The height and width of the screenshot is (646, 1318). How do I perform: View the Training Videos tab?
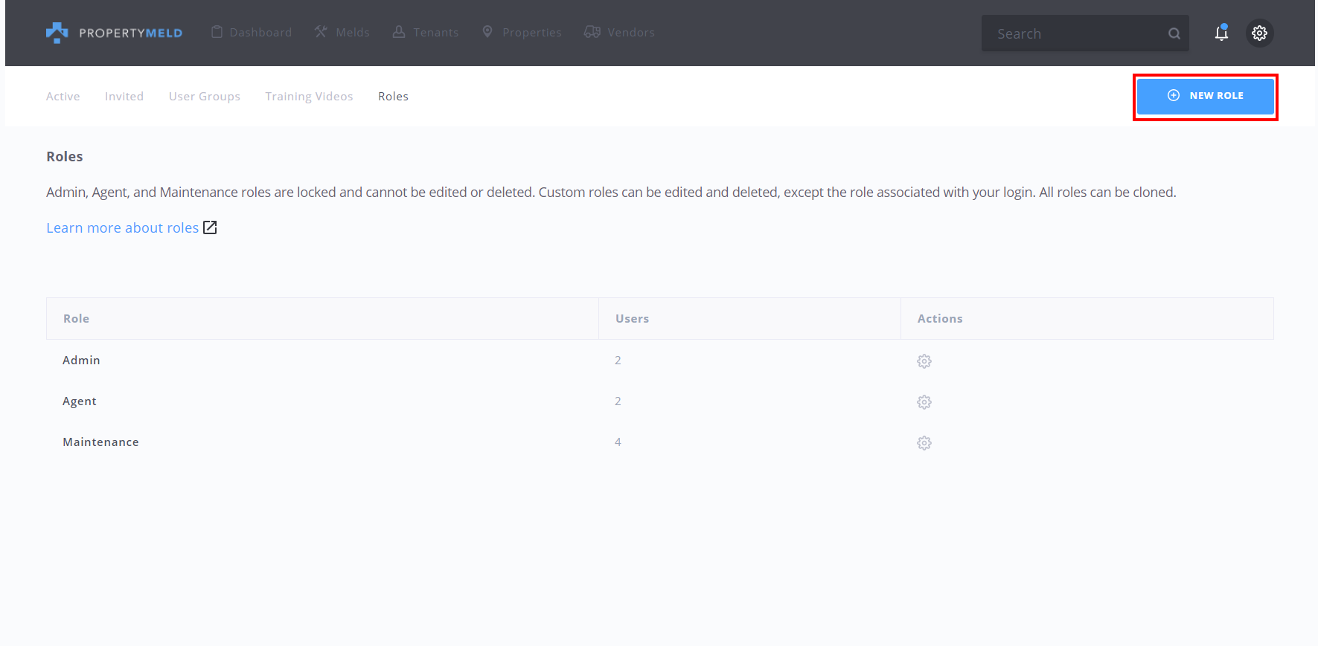click(x=309, y=97)
